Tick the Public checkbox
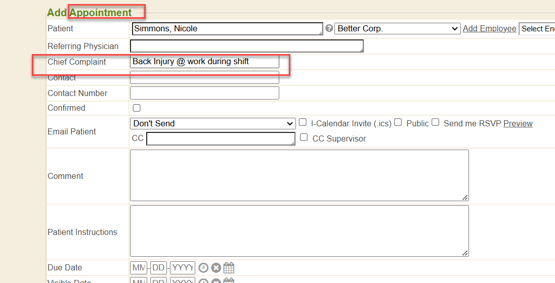 pyautogui.click(x=398, y=122)
